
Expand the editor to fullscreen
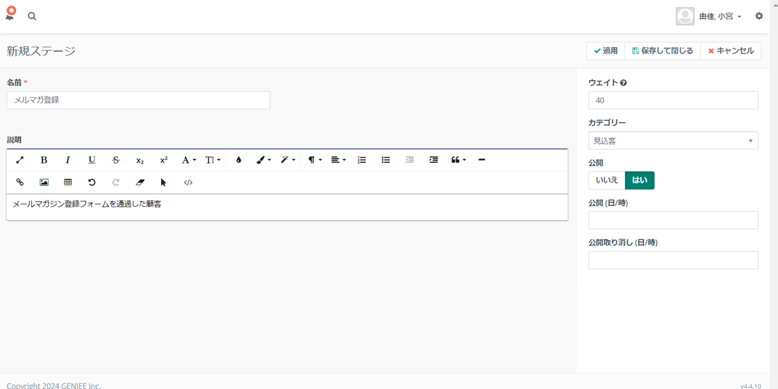(x=20, y=160)
